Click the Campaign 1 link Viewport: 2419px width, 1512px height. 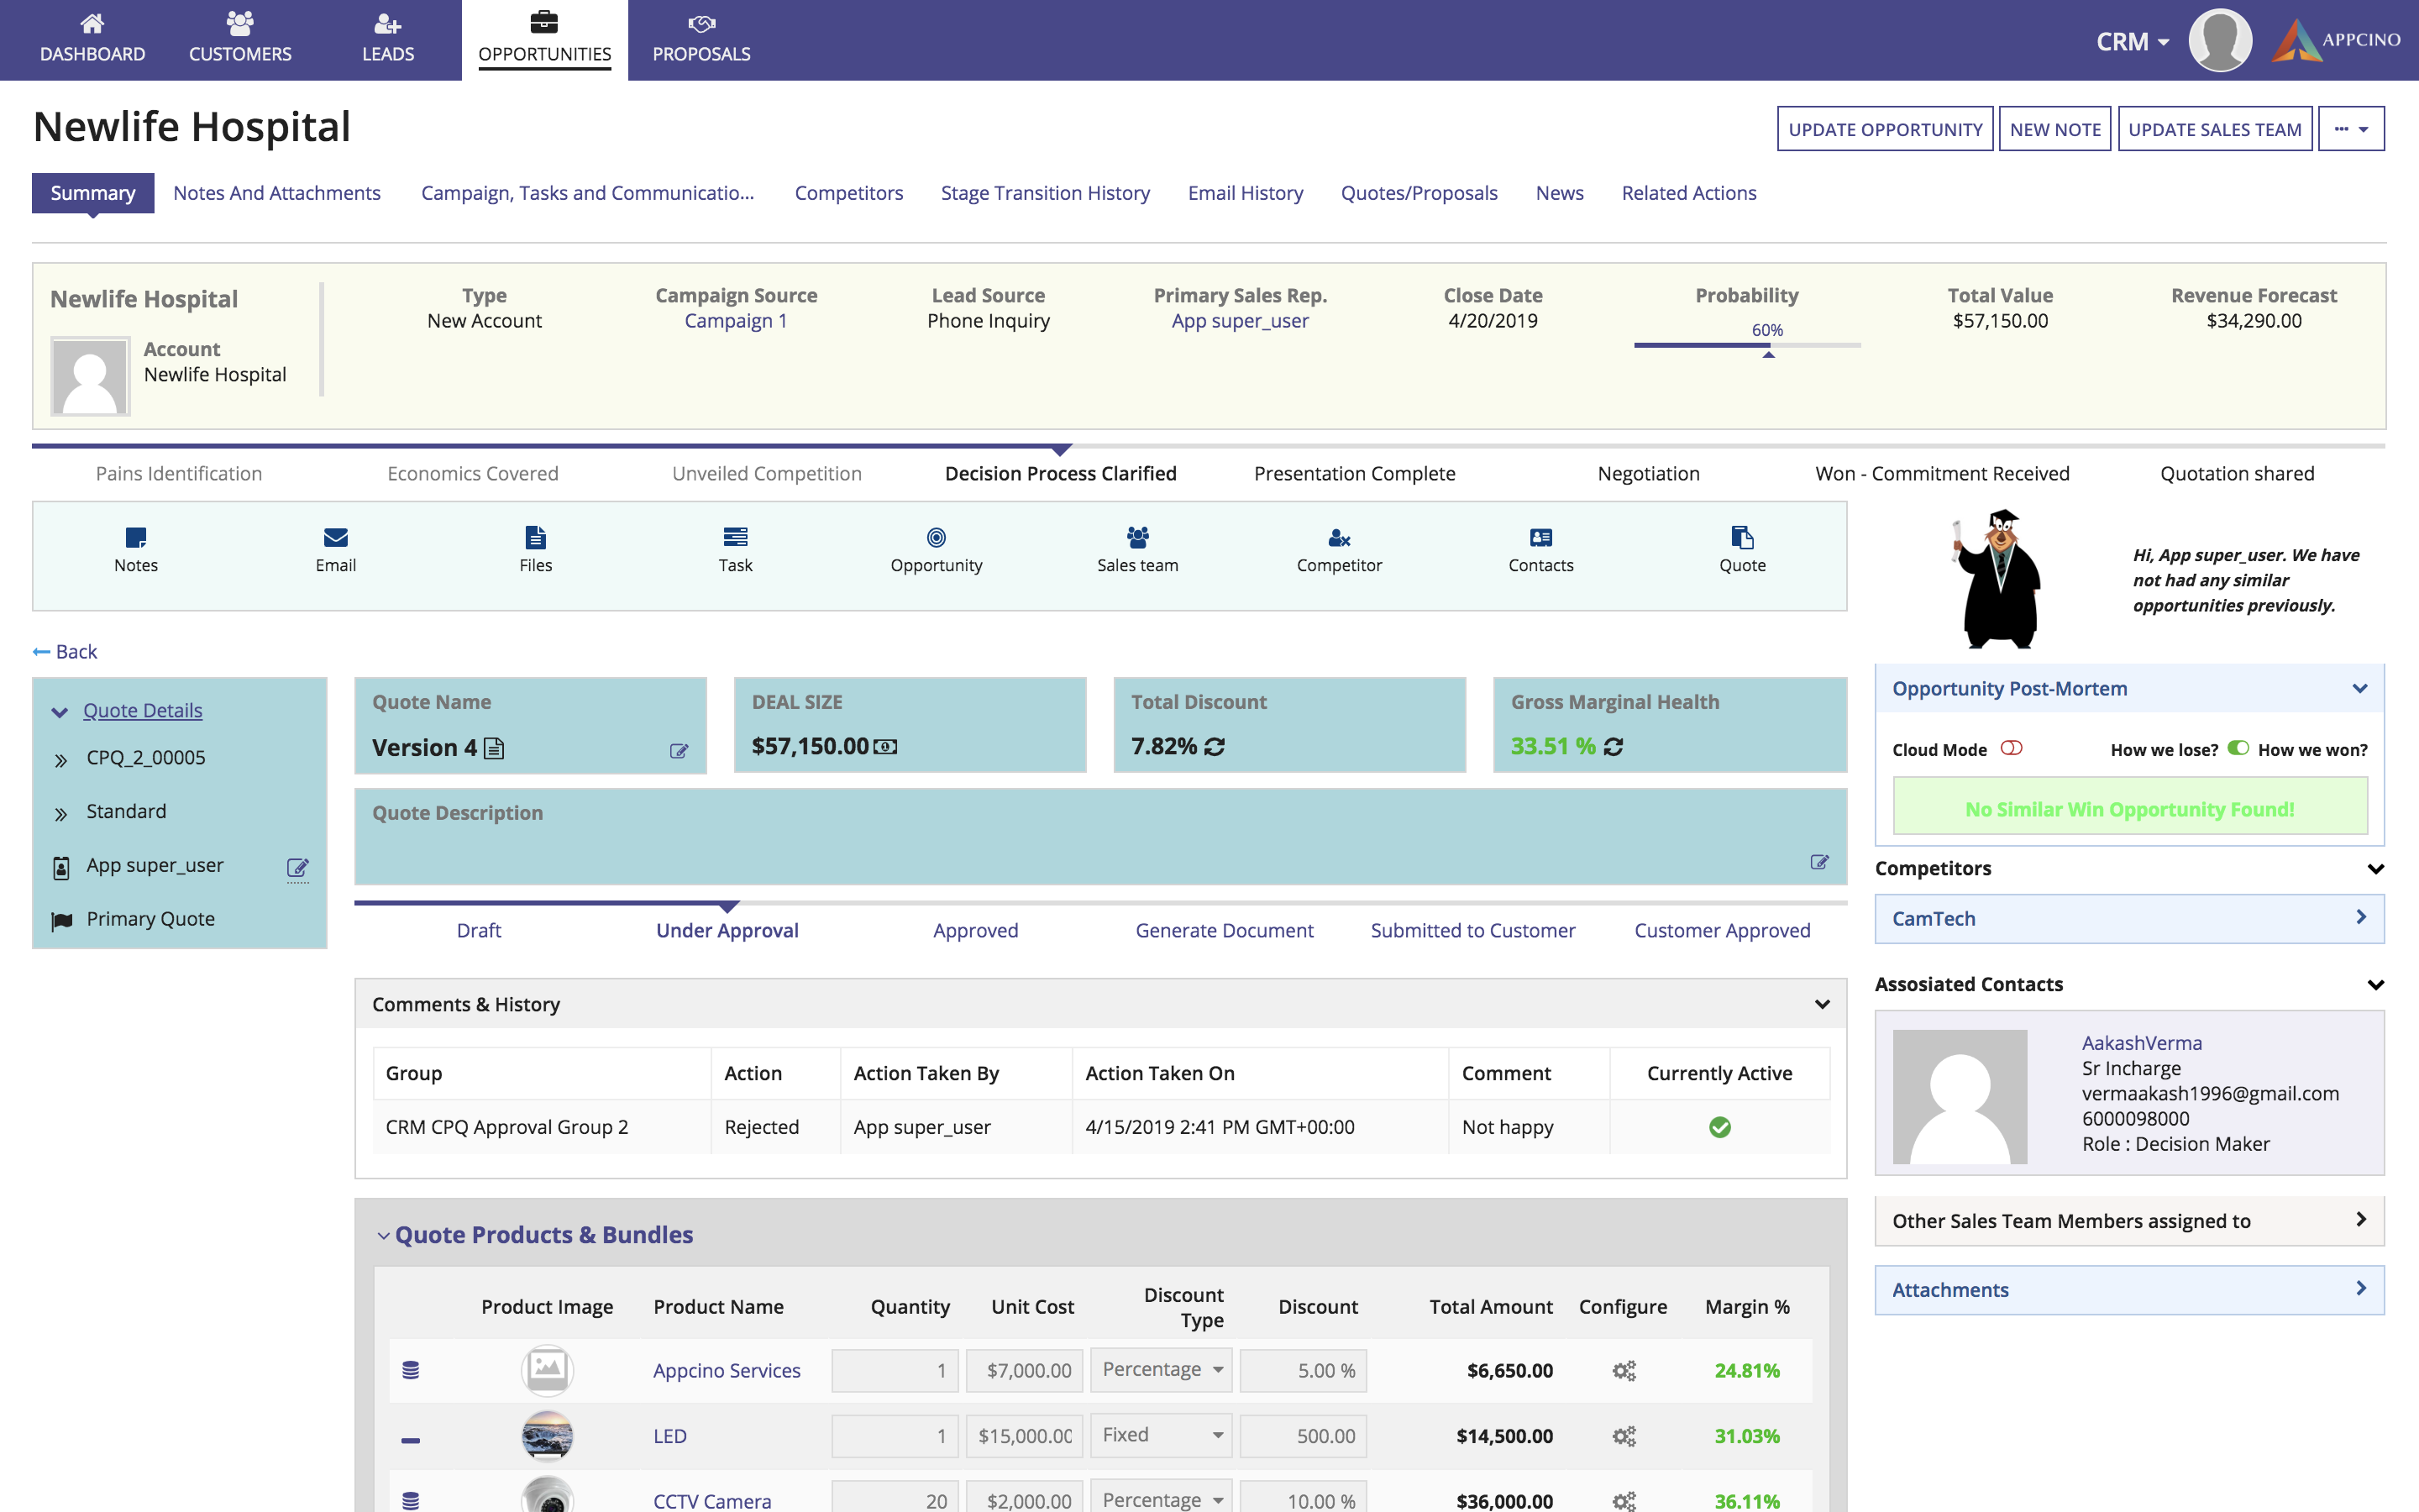point(736,321)
